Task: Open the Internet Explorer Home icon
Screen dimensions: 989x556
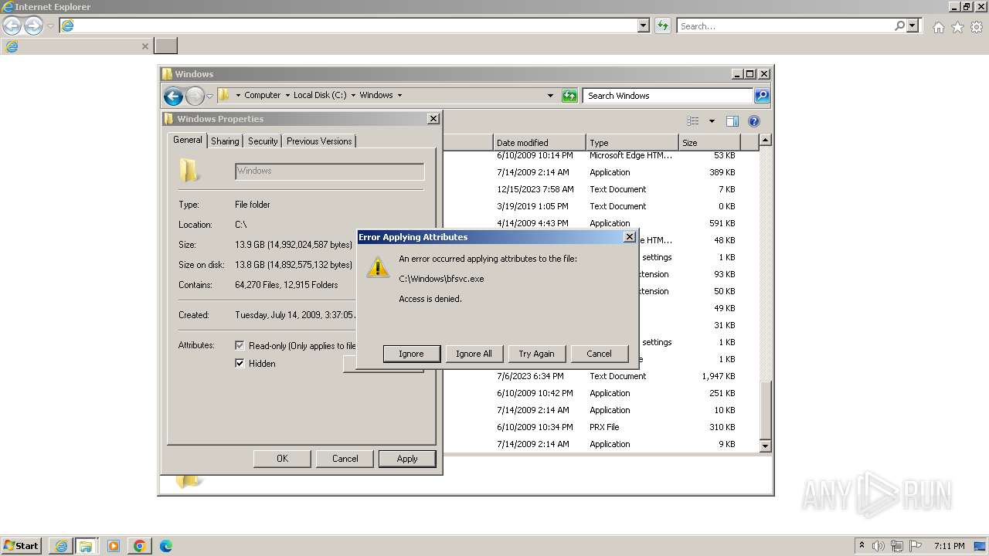Action: click(x=938, y=27)
